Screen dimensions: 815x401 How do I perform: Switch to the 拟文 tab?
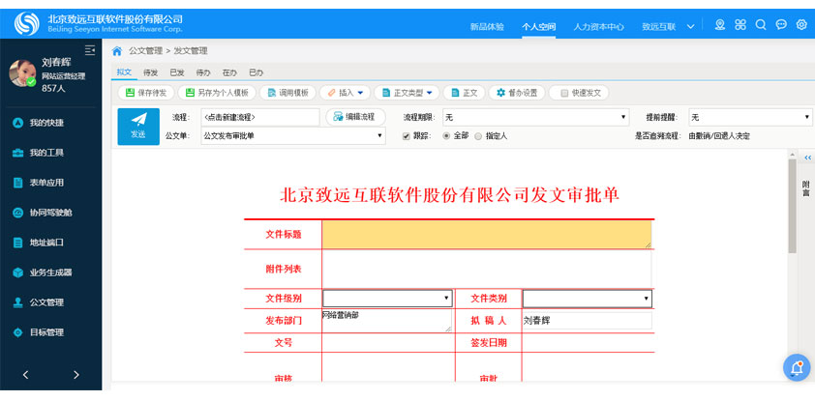tap(124, 72)
